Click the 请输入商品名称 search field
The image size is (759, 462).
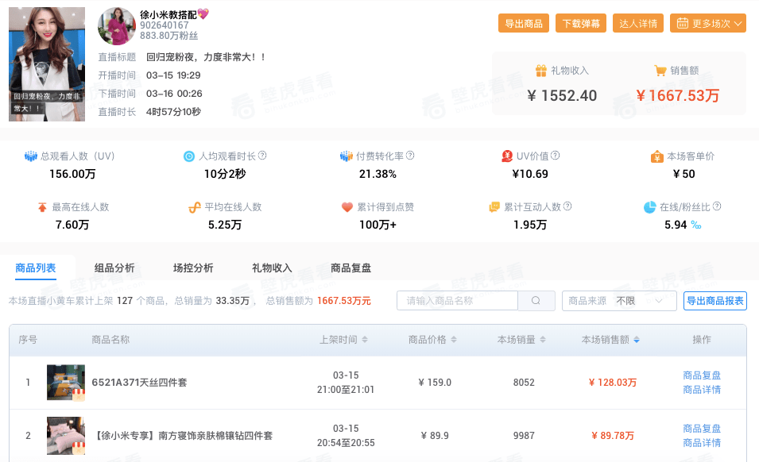click(x=458, y=301)
